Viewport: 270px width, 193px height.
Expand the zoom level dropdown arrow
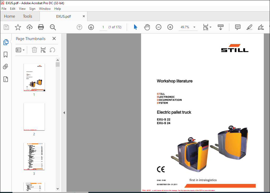(x=195, y=27)
